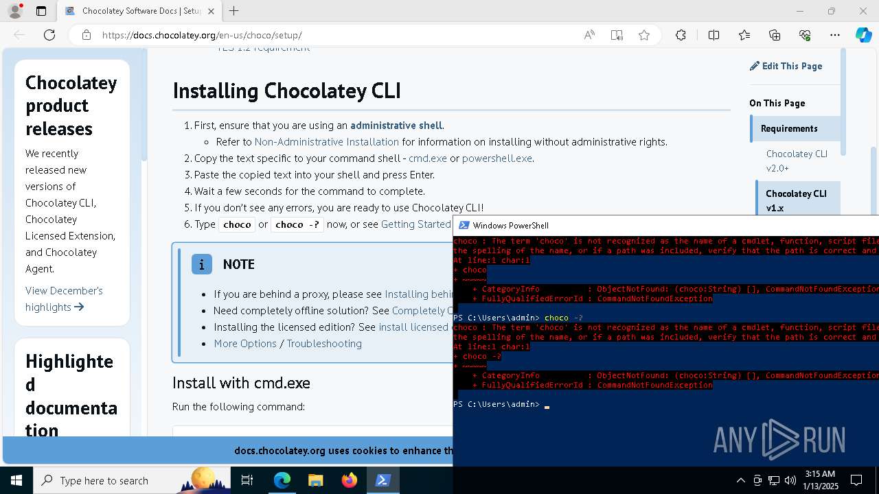Viewport: 879px width, 494px height.
Task: Click the NOTE info icon
Action: 202,264
